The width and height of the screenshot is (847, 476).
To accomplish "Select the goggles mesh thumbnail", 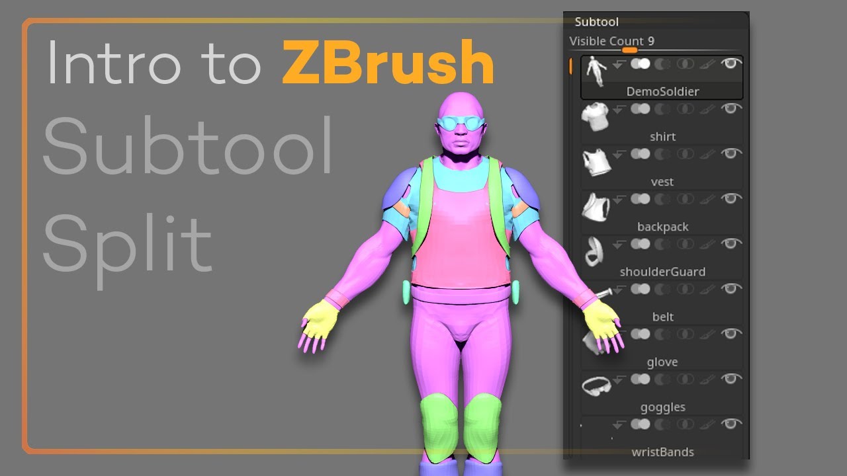I will coord(596,386).
